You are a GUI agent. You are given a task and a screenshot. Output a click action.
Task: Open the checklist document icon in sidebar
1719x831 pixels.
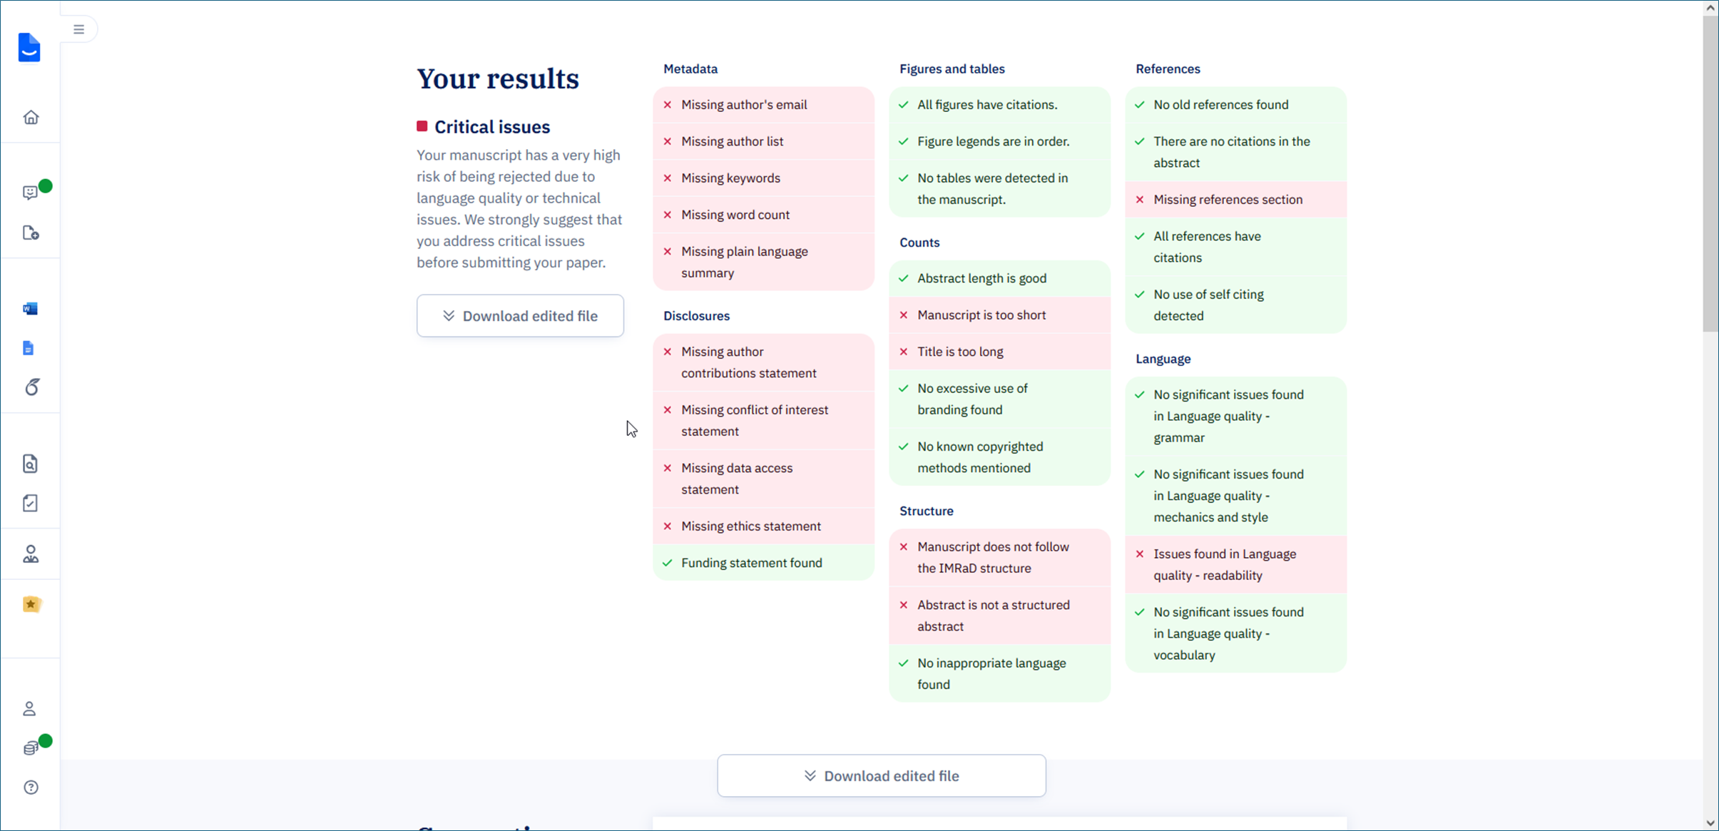[x=30, y=503]
